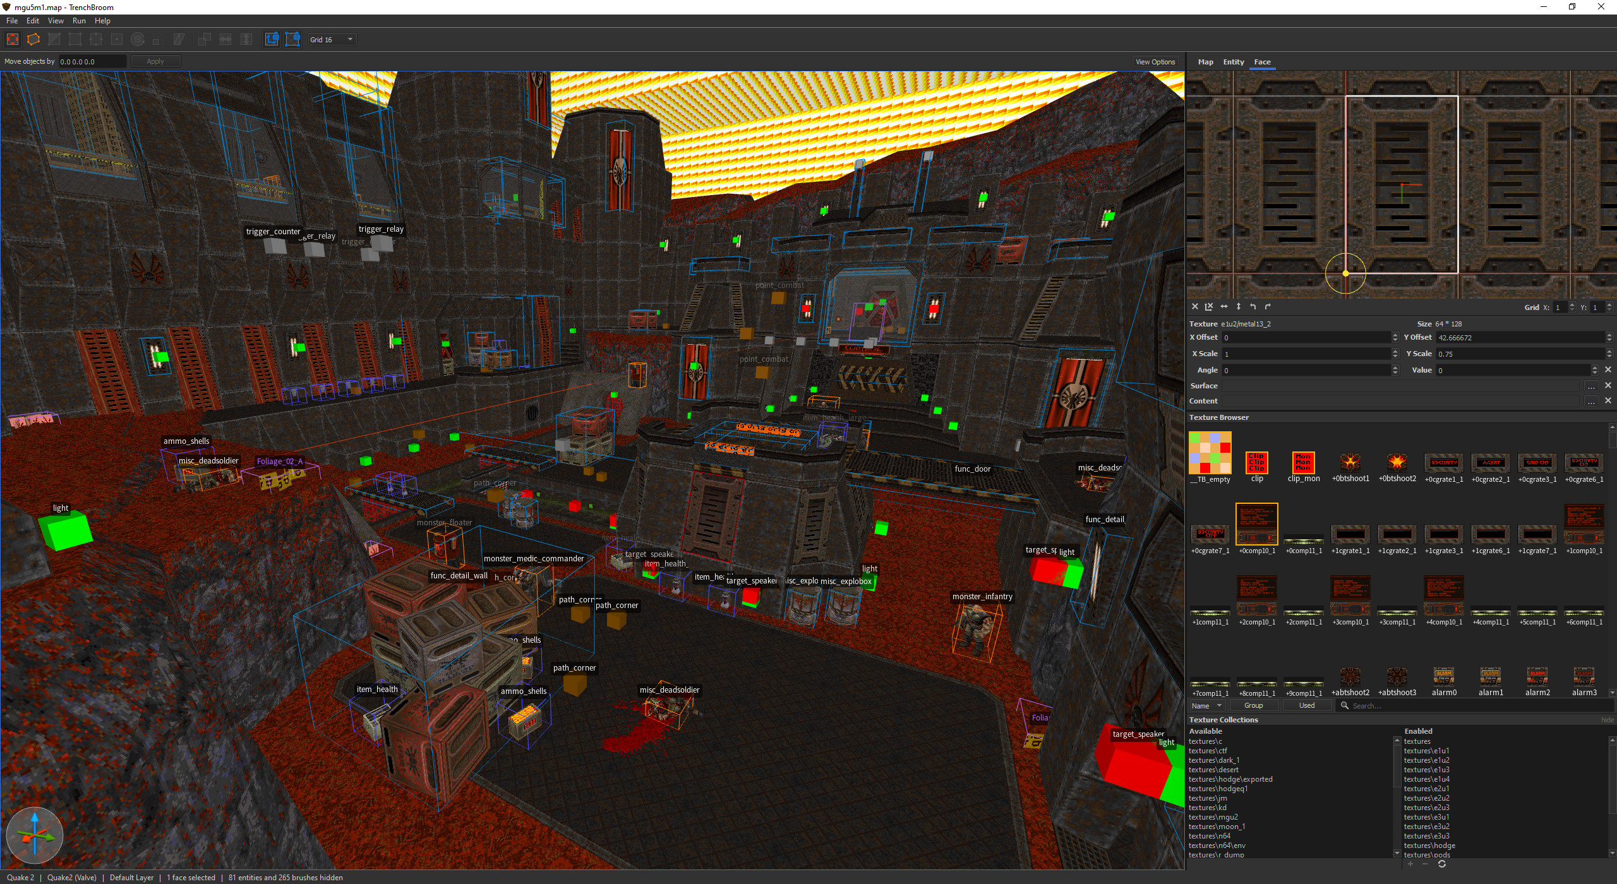The image size is (1617, 884).
Task: Switch to the Face tab
Action: tap(1262, 62)
